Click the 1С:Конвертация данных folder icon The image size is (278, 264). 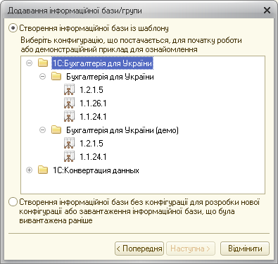click(x=43, y=170)
